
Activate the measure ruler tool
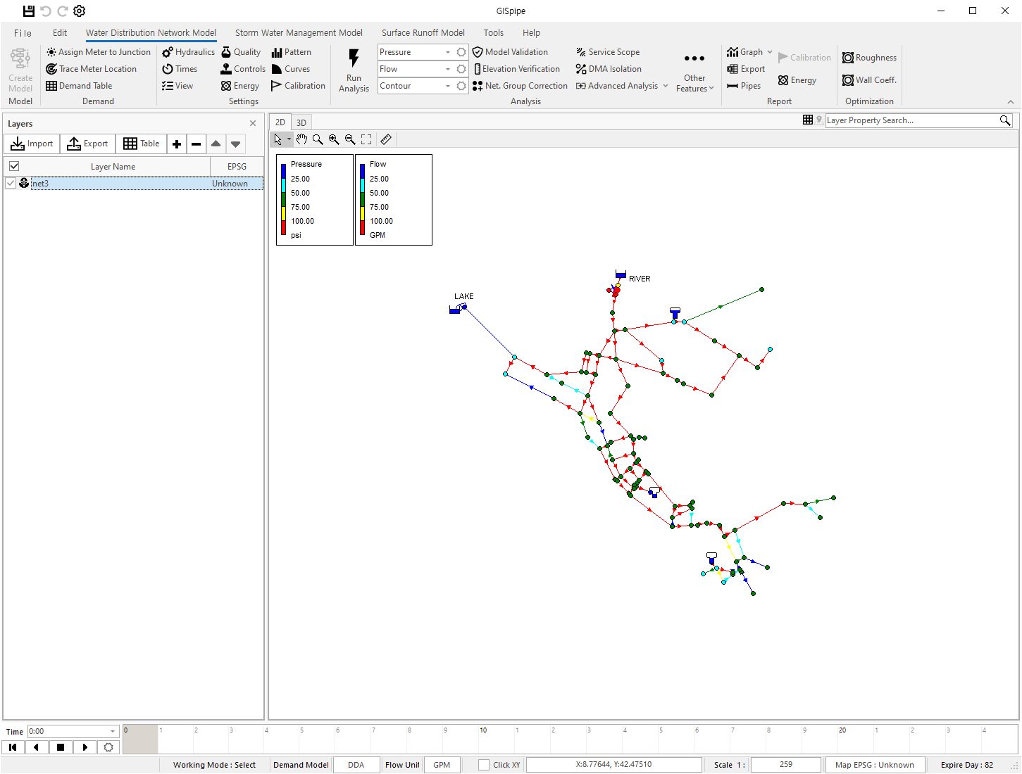click(x=386, y=139)
